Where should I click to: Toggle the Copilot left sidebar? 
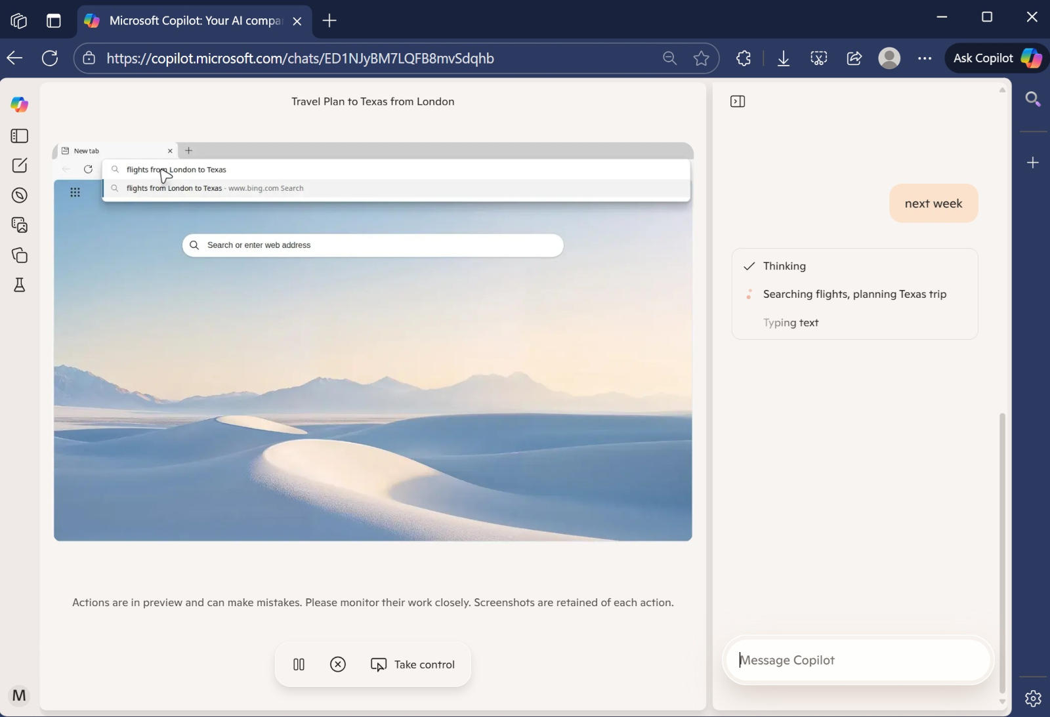pos(20,136)
